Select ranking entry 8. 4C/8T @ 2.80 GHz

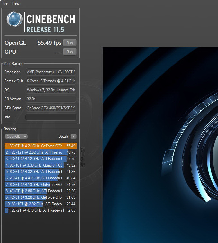point(41,191)
